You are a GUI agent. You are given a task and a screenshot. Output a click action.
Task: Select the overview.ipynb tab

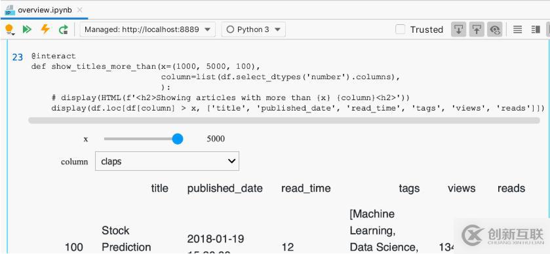(45, 10)
